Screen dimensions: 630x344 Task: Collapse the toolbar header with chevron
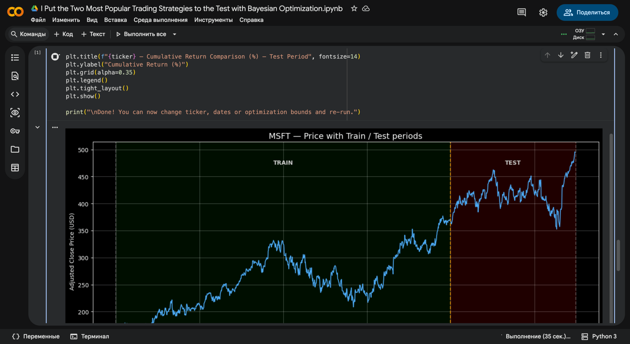pos(616,34)
